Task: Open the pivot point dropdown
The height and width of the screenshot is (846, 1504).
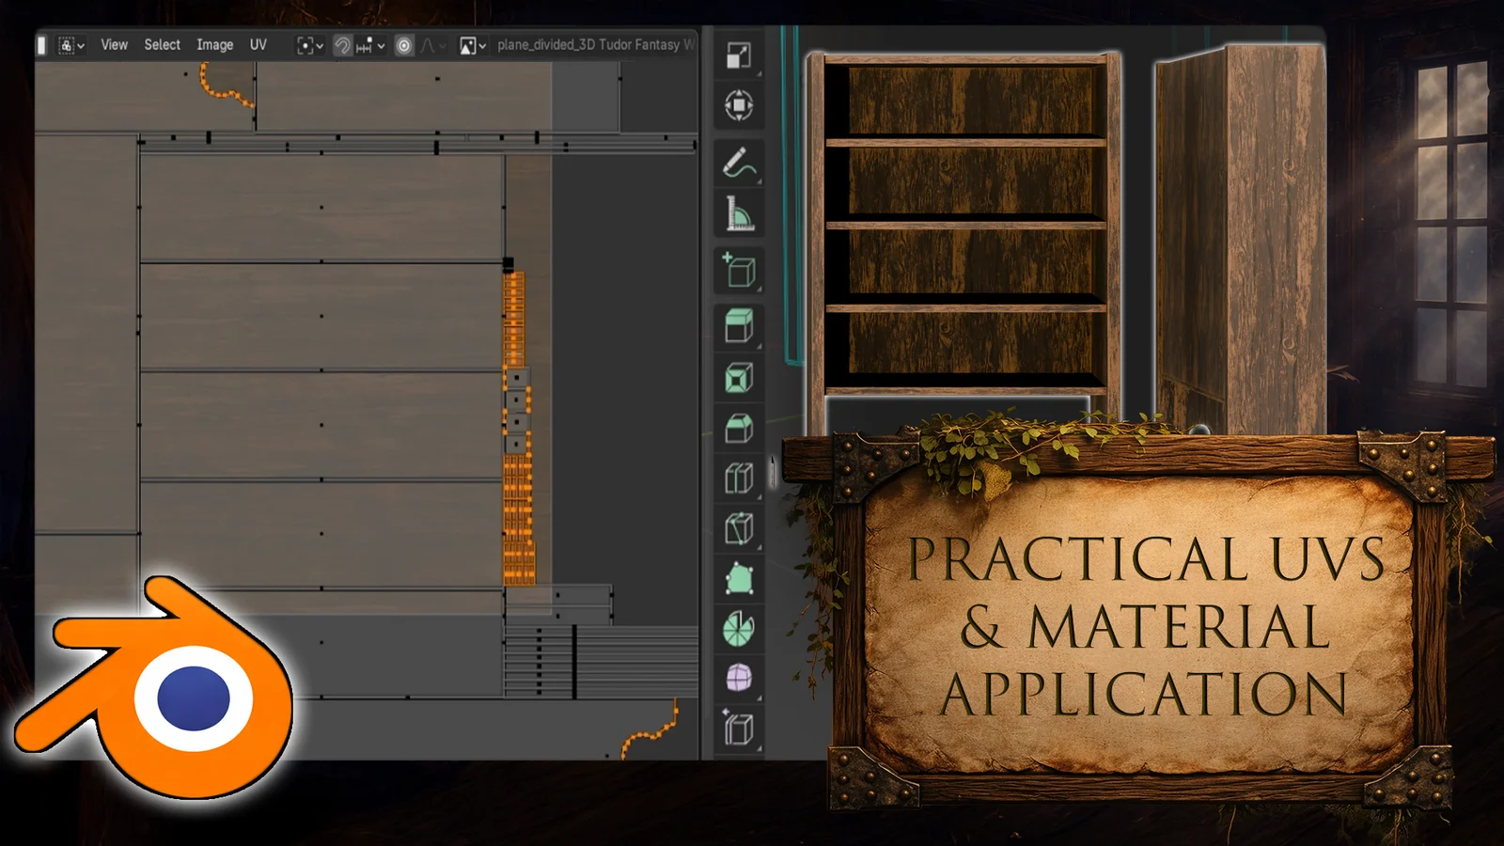Action: [310, 44]
